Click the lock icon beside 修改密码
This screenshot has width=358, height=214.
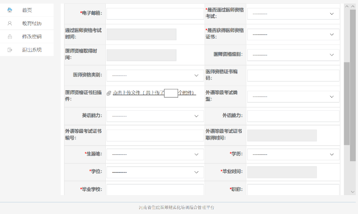pos(10,37)
